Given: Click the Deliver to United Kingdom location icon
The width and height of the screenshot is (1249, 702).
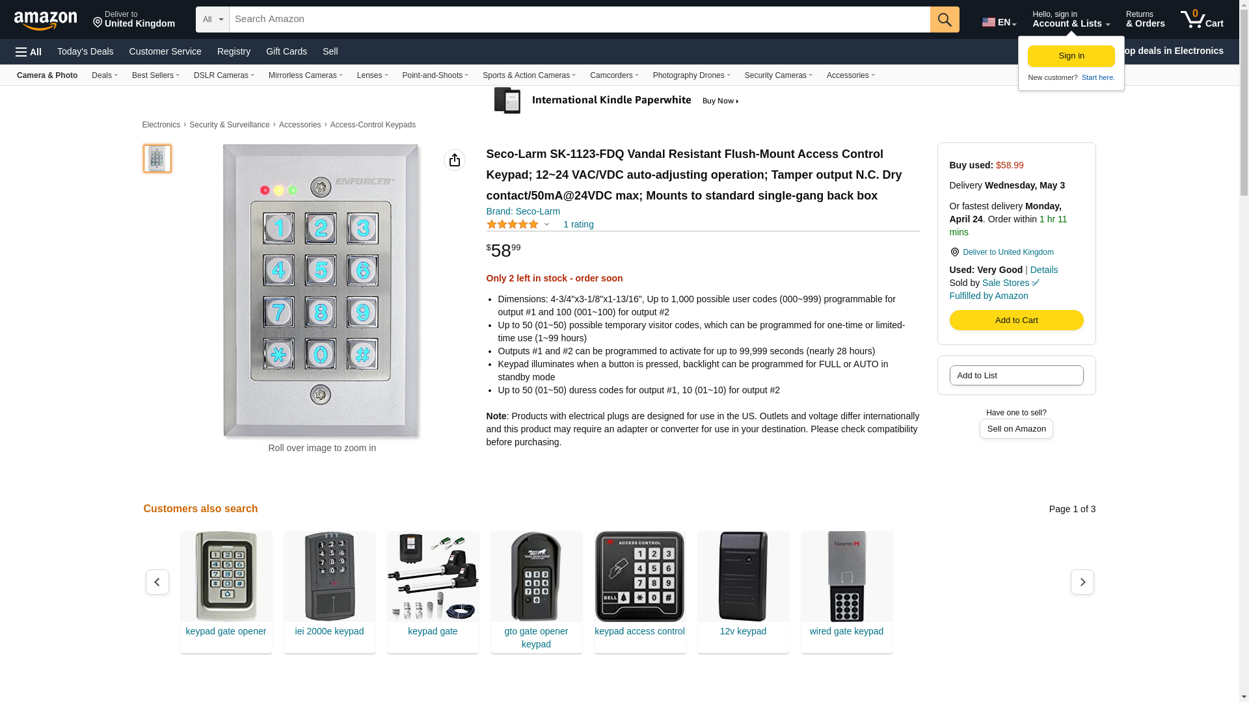Looking at the screenshot, I should click(x=955, y=252).
